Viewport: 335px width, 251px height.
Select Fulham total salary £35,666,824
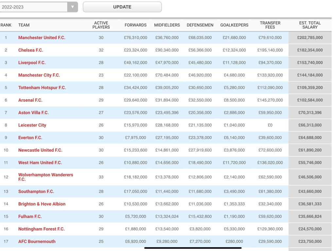tap(310, 216)
